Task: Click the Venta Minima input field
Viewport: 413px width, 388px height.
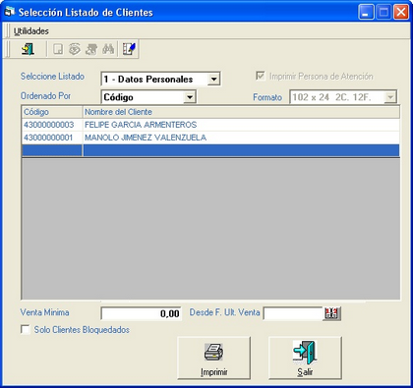Action: (x=141, y=313)
